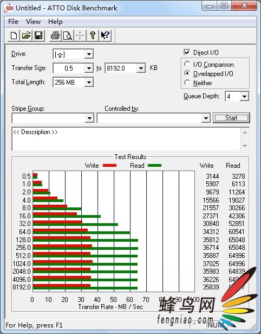Open About via question mark icon
Image resolution: width=261 pixels, height=334 pixels.
pos(93,35)
